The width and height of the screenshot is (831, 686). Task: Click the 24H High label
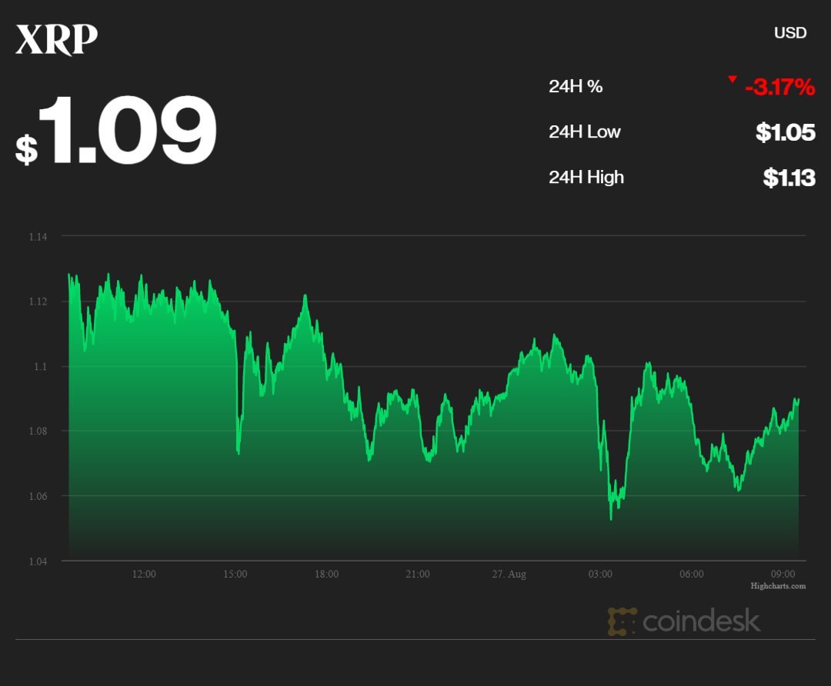pyautogui.click(x=586, y=178)
